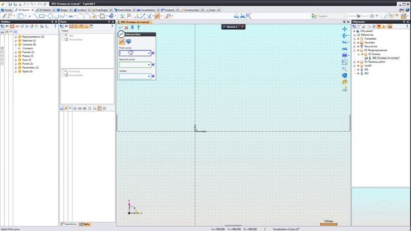Select the Spline curve tool
Screen dimensions: 411x231
click(x=62, y=16)
